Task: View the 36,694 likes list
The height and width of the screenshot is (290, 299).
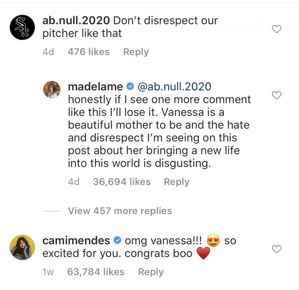Action: 122,182
